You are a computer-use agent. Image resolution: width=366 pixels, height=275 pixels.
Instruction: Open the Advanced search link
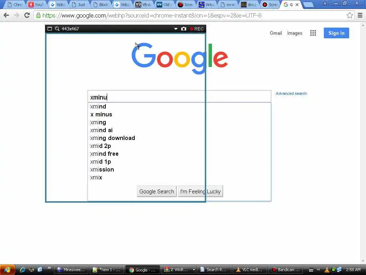click(291, 93)
